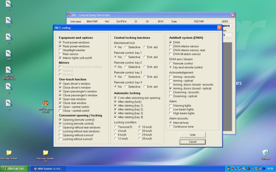
Task: Select Entr. aid for Remote control key 1
Action: [145, 57]
